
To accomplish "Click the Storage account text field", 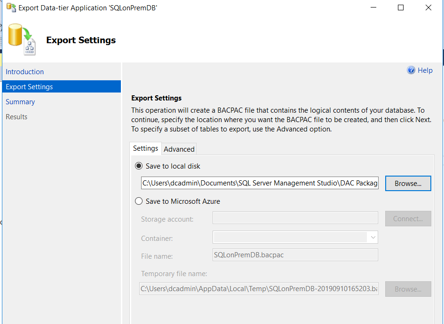I will [x=295, y=218].
